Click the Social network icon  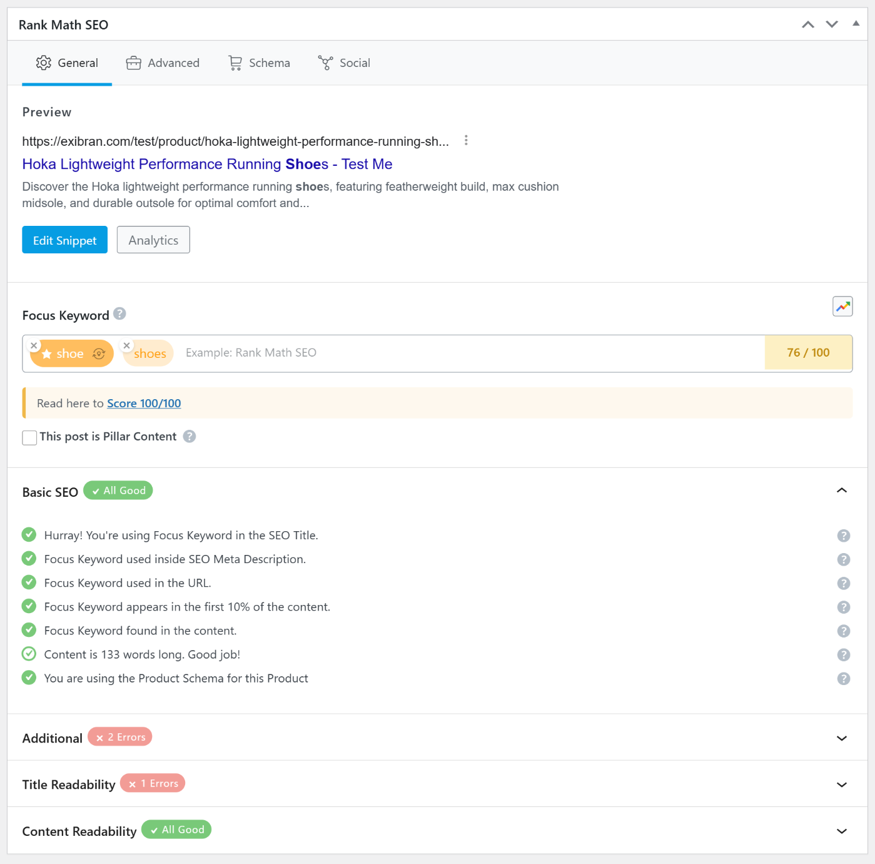325,63
